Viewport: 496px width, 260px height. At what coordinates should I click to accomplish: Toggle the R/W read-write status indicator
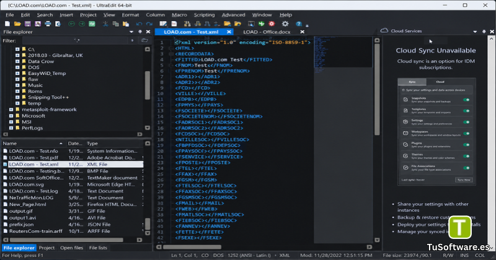point(448,255)
